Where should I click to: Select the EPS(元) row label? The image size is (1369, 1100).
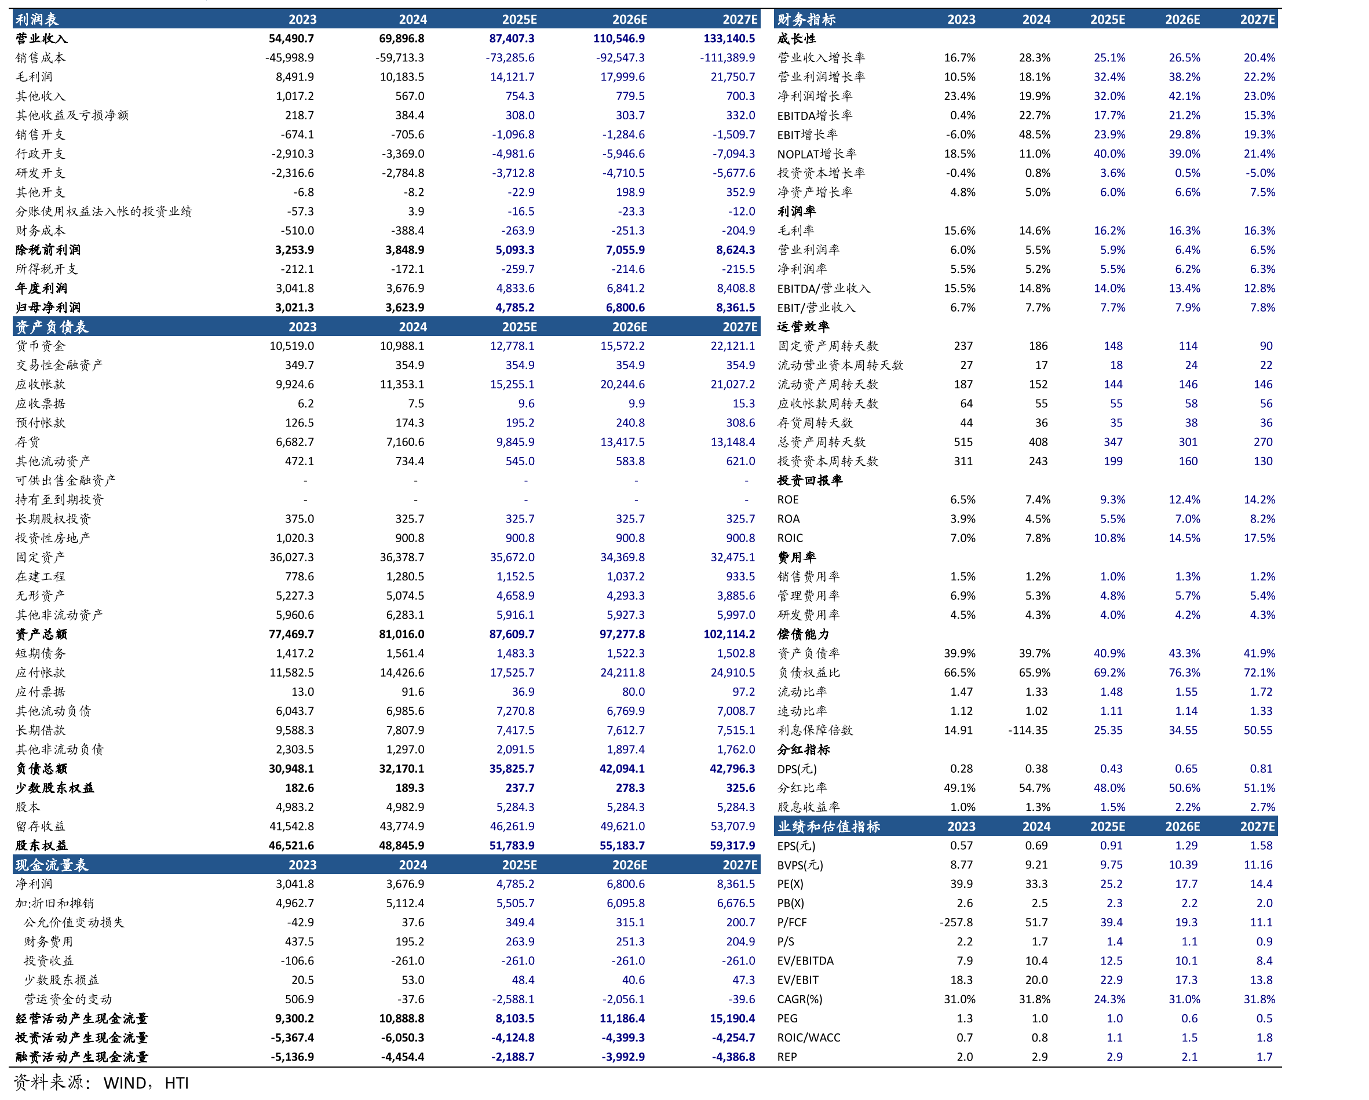pyautogui.click(x=796, y=846)
